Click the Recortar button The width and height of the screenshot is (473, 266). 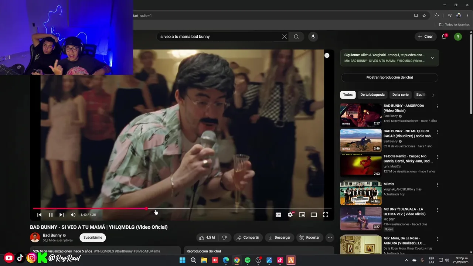click(x=310, y=238)
